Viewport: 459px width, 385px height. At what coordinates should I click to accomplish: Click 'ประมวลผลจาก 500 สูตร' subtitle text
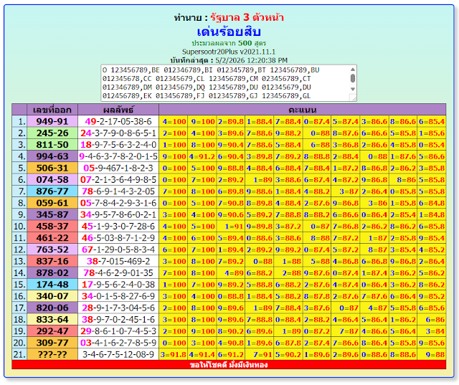[229, 43]
